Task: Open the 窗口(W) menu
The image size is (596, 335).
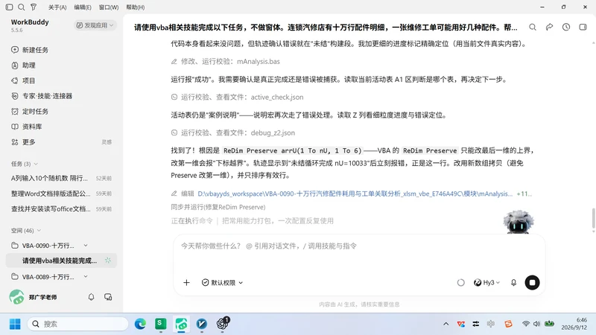Action: (x=108, y=7)
